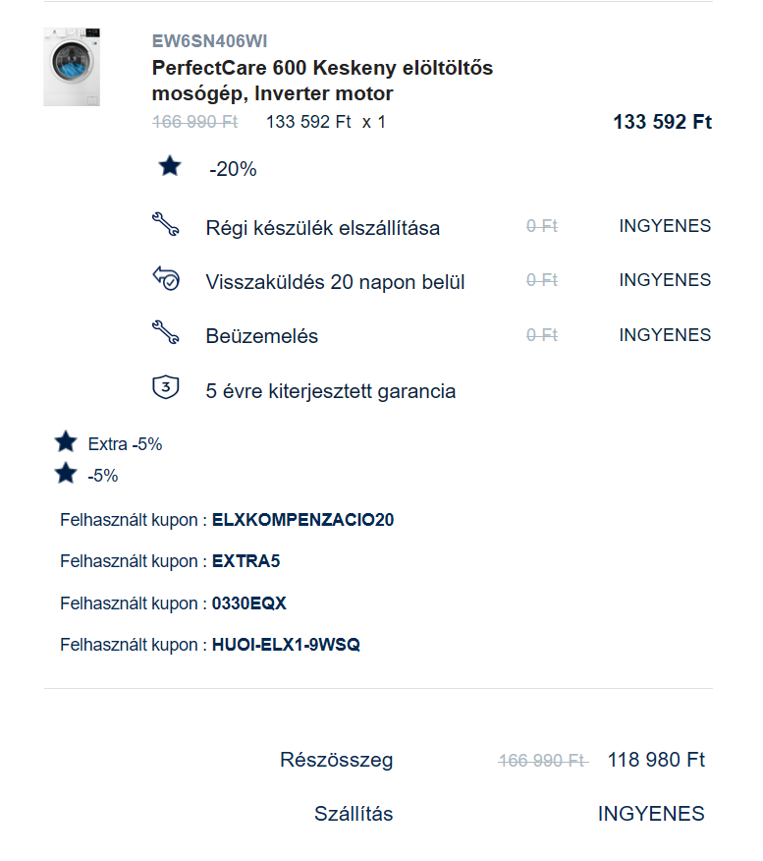Click the star icon beside Extra -5%
The image size is (763, 861).
(x=66, y=441)
